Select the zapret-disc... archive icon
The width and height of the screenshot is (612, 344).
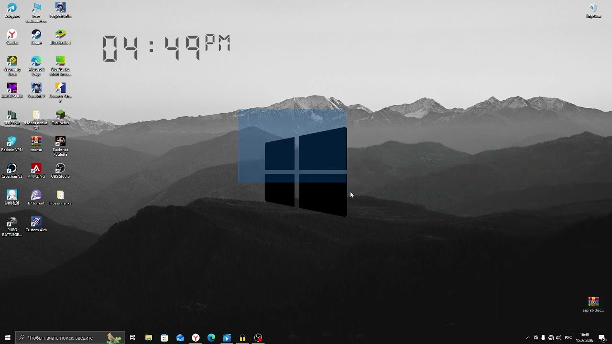pyautogui.click(x=593, y=304)
